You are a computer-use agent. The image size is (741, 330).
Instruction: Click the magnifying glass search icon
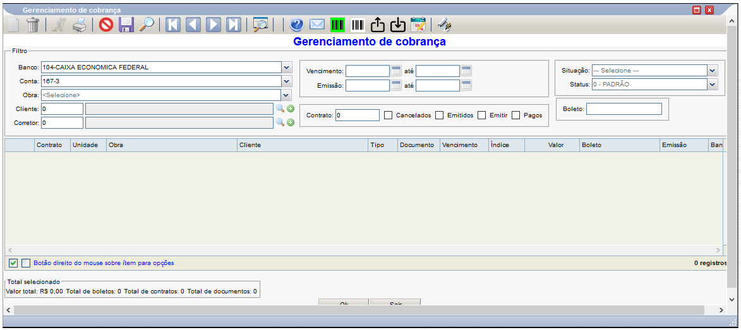146,25
